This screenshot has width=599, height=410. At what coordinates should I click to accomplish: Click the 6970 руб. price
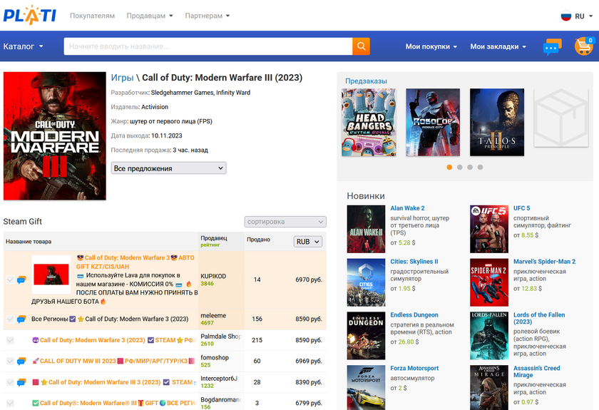pos(309,280)
